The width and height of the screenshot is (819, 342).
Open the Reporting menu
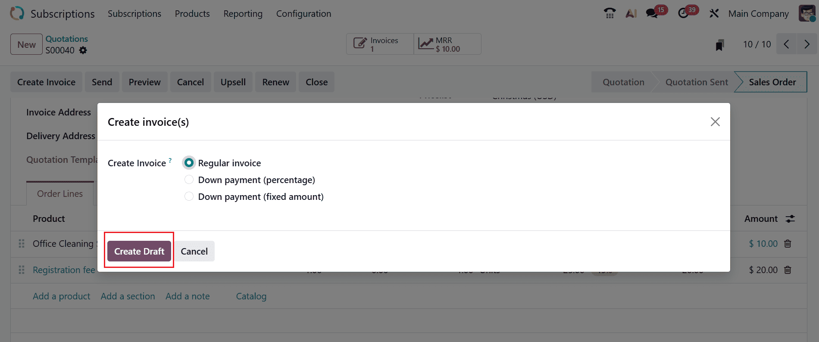tap(243, 14)
